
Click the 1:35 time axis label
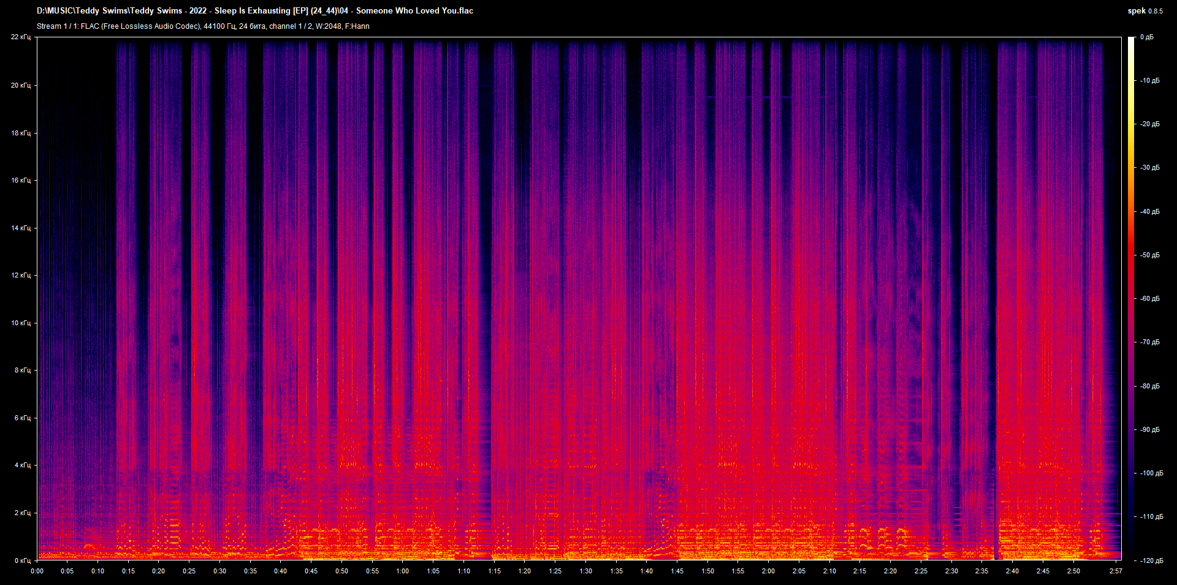coord(616,571)
